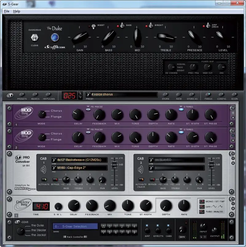Open the Banks browser button
This screenshot has height=247, width=246.
tap(35, 95)
